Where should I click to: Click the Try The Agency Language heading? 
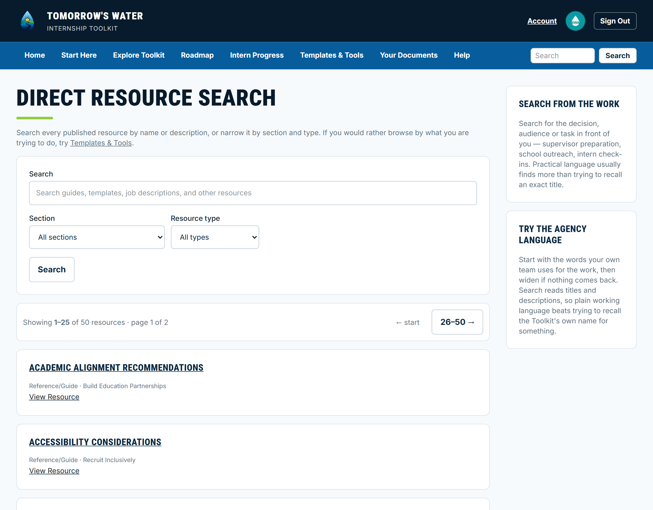pos(552,234)
